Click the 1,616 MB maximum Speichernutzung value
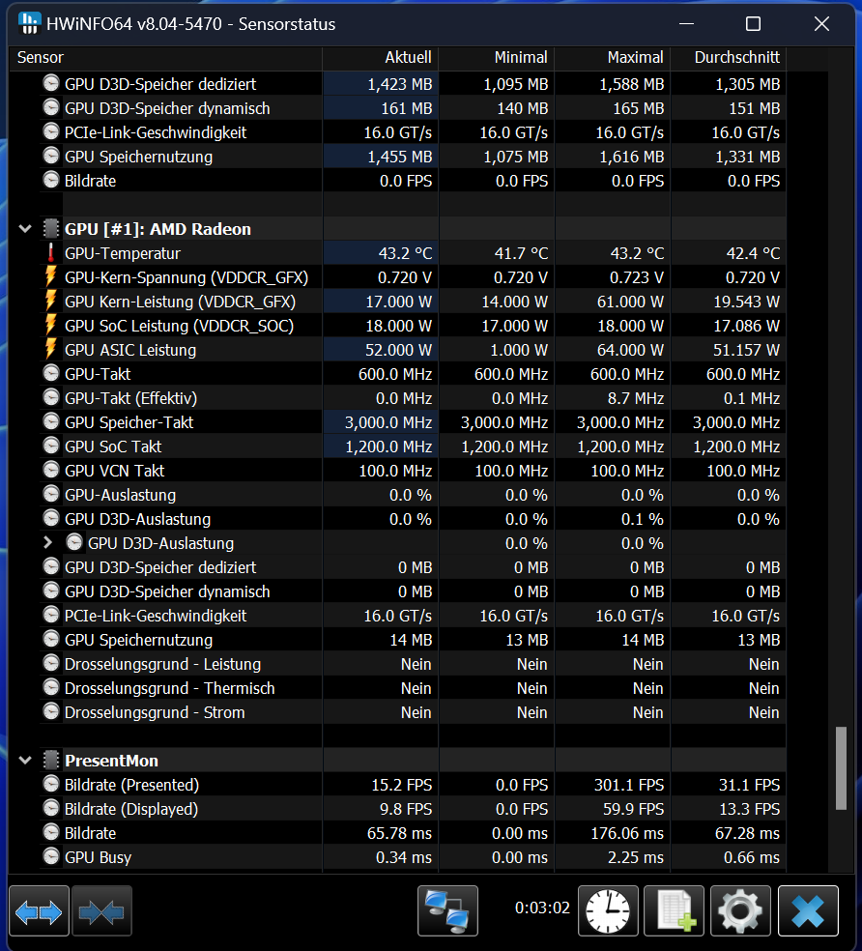 631,157
